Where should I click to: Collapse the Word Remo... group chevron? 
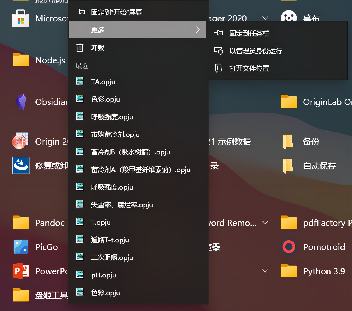coord(265,223)
